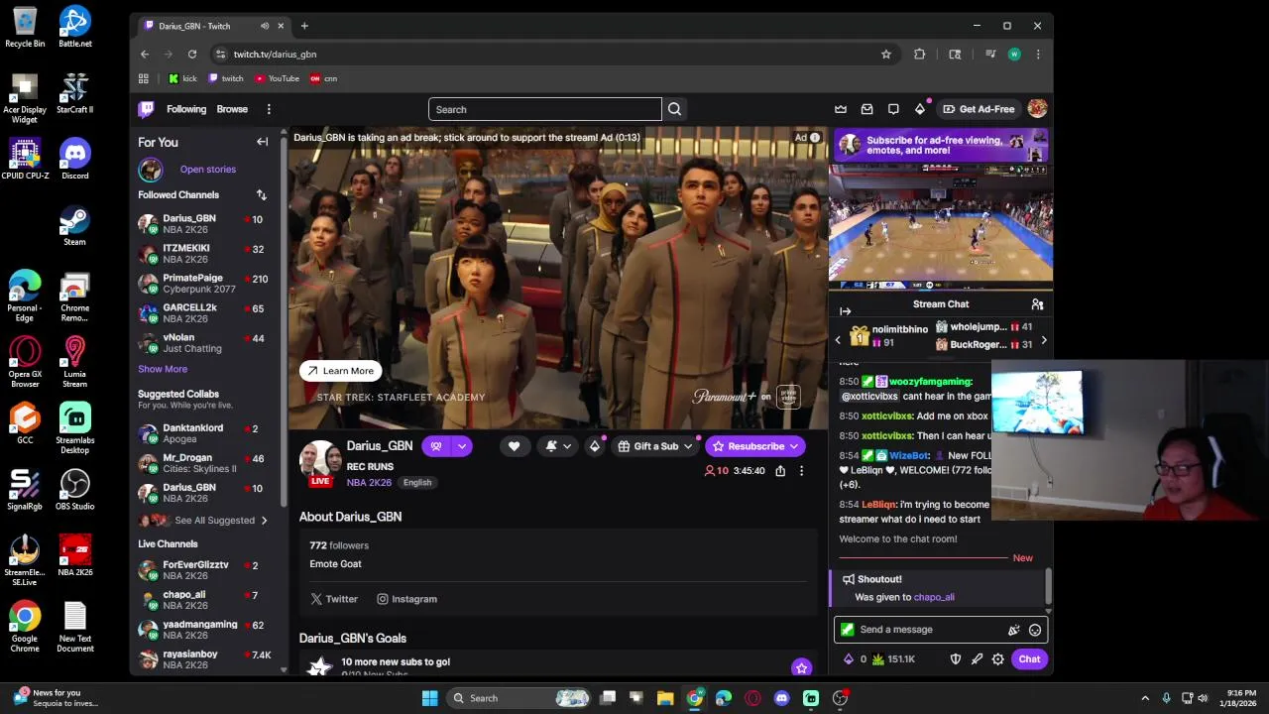Image resolution: width=1269 pixels, height=714 pixels.
Task: Open the chat community users list
Action: pos(1037,304)
